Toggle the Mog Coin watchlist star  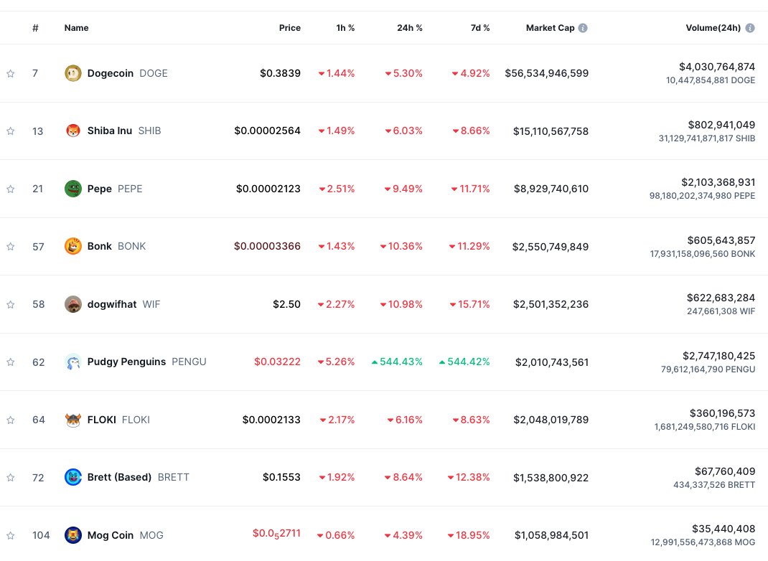(10, 536)
